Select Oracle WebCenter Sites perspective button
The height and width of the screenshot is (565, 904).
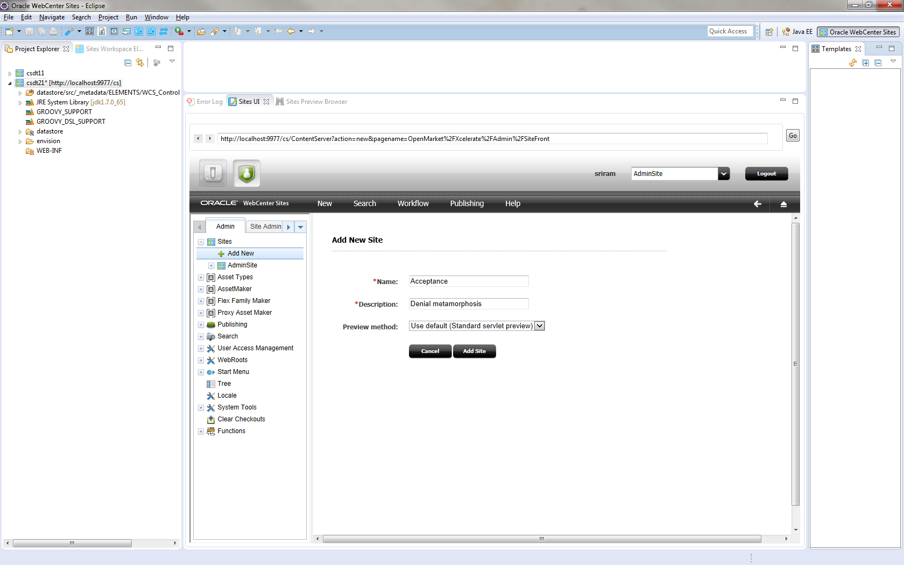[x=858, y=32]
